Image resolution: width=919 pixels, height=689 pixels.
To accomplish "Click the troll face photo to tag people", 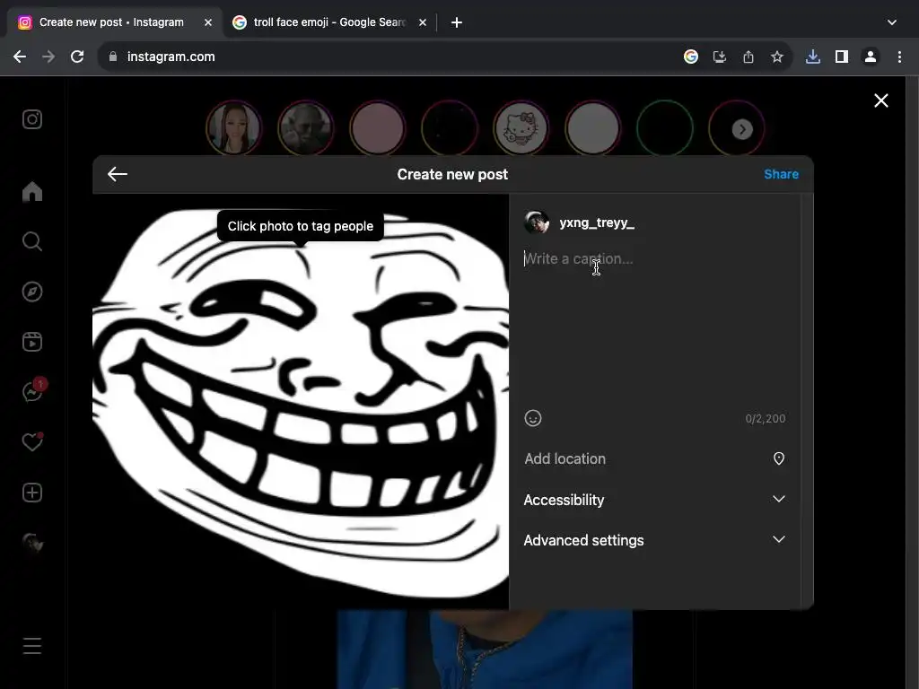I will (x=301, y=401).
